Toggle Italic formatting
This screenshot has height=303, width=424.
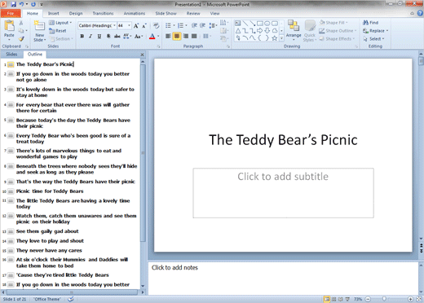[91, 36]
